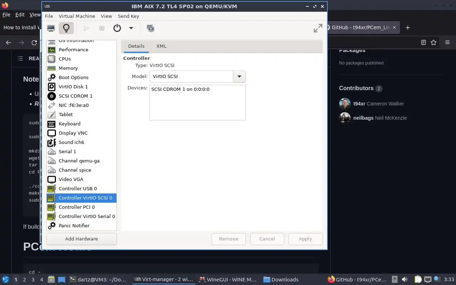
Task: Open the start menu icon in taskbar
Action: [5, 280]
